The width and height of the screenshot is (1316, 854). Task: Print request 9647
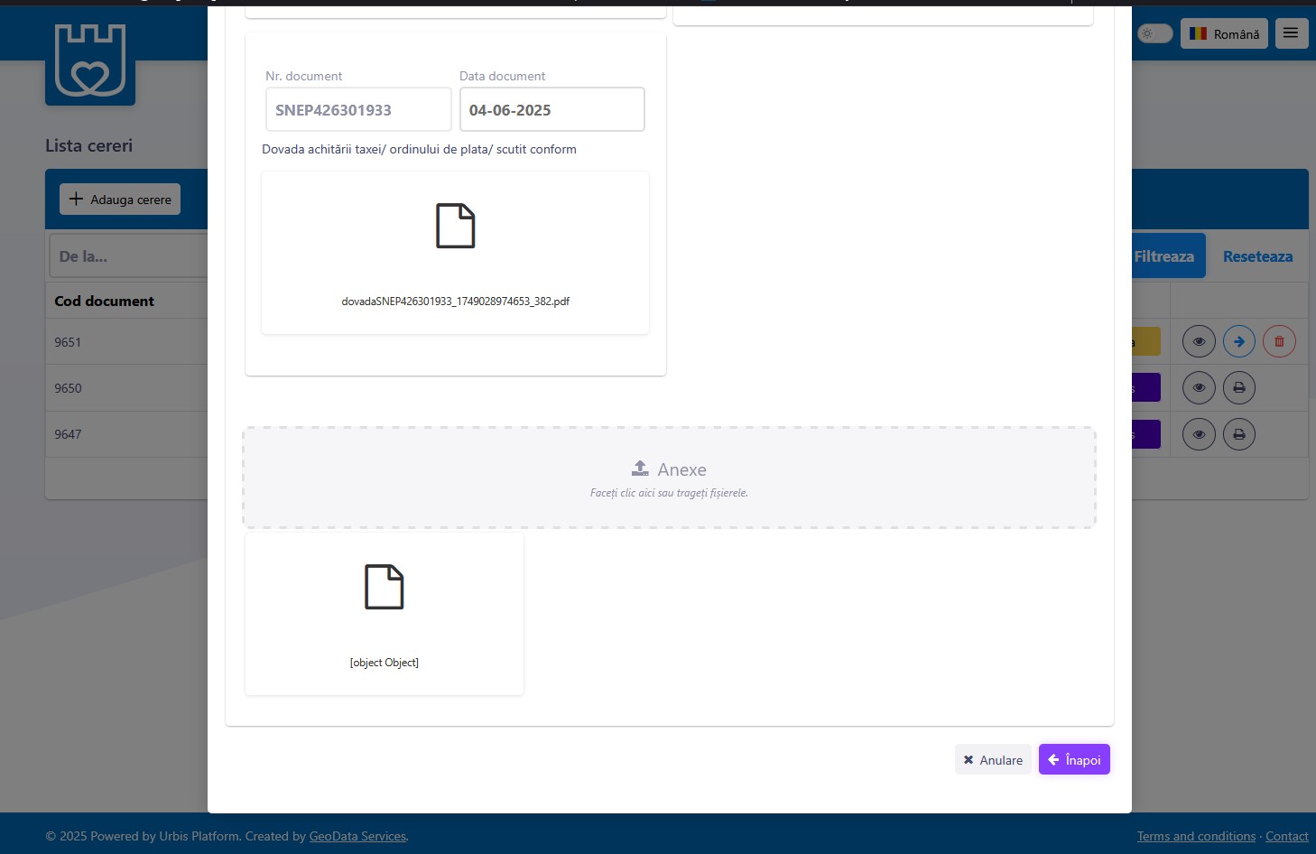click(x=1238, y=434)
